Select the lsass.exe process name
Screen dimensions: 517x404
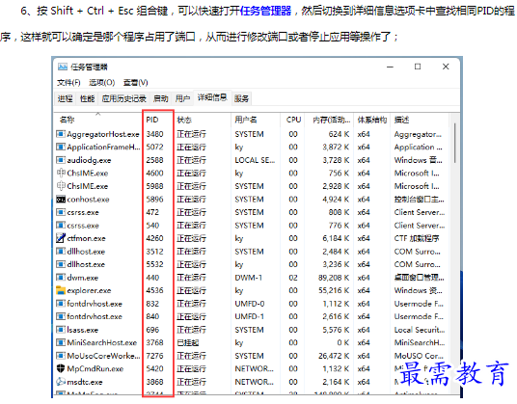82,330
